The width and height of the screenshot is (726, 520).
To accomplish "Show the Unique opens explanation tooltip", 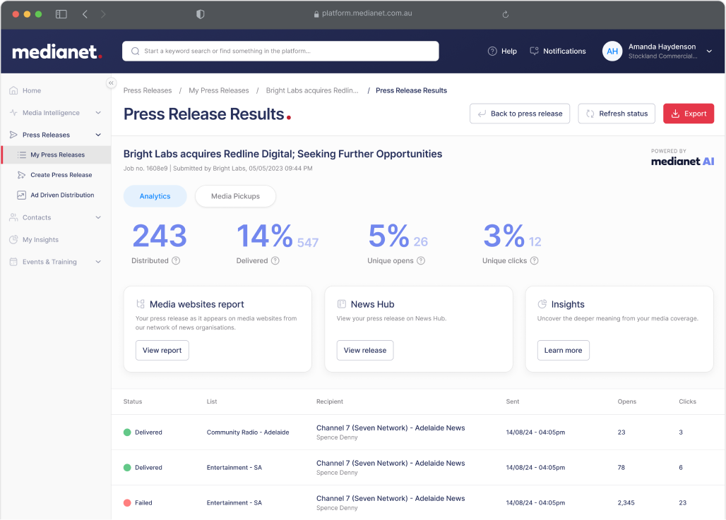I will 419,260.
